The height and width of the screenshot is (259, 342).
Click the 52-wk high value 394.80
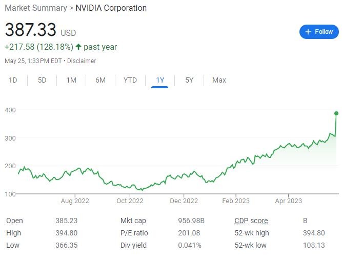coord(314,233)
